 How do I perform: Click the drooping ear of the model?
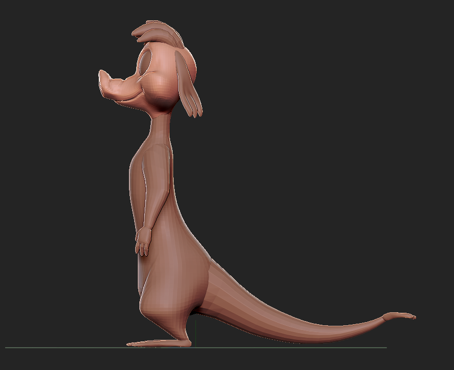click(188, 84)
